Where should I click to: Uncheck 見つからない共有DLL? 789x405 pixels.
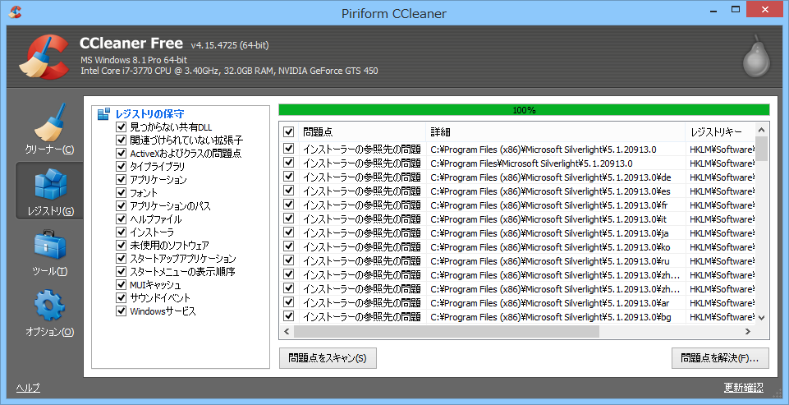click(x=121, y=127)
